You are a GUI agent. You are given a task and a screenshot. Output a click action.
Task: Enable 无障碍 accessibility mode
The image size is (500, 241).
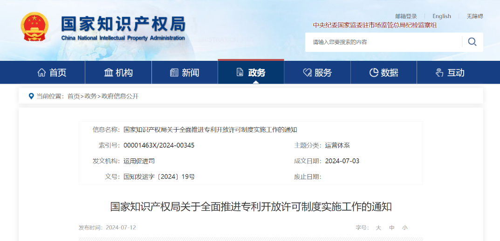click(x=475, y=16)
